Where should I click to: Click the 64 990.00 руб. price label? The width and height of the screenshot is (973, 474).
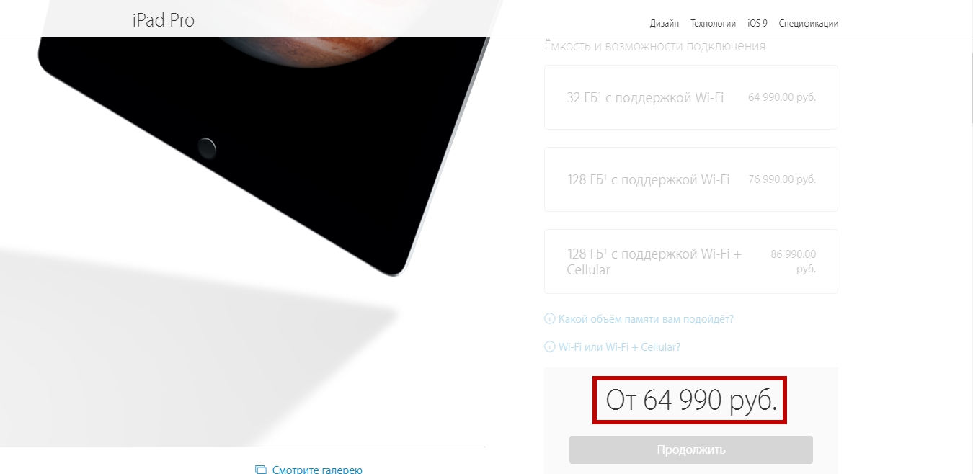click(782, 97)
